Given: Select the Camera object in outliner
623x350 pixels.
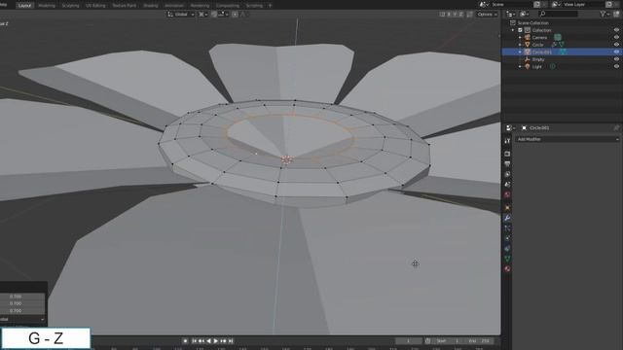Looking at the screenshot, I should point(539,37).
